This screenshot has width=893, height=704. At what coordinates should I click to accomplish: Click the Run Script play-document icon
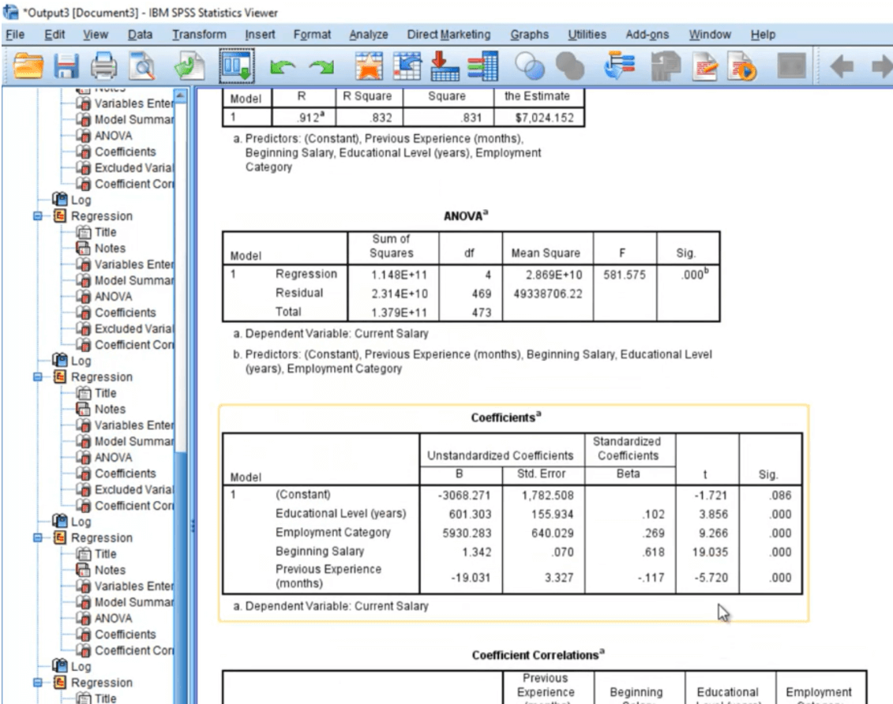tap(742, 66)
